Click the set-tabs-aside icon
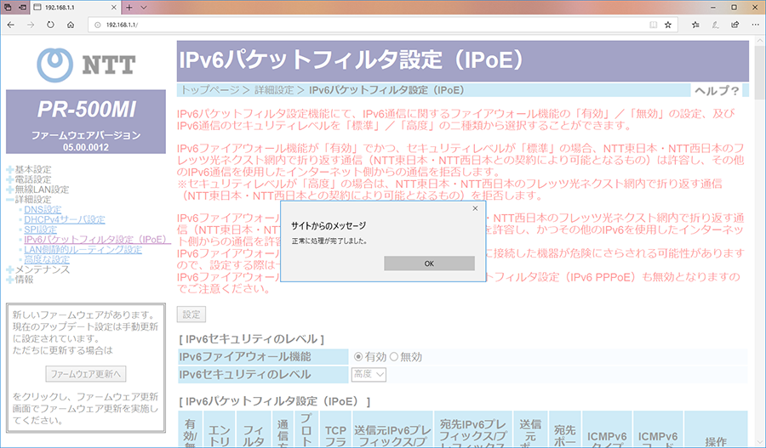Screen dimensions: 766x448 (x=22, y=8)
